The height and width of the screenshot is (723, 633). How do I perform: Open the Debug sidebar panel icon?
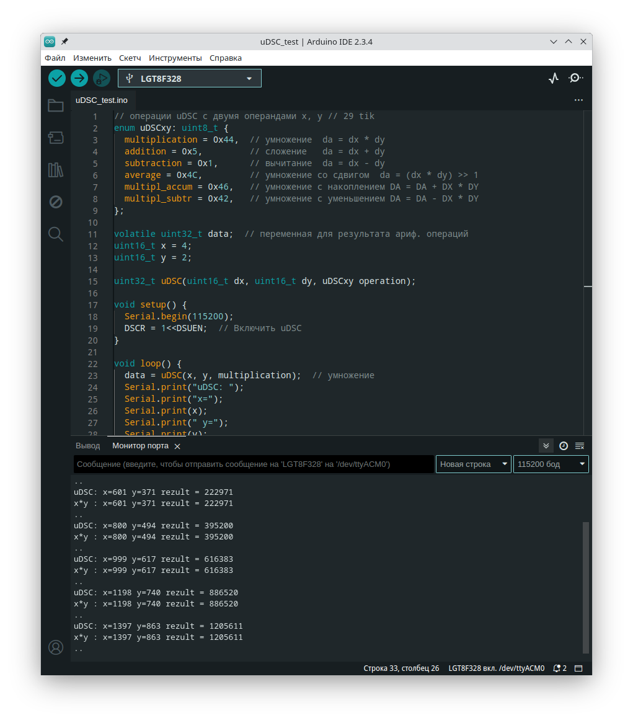[x=56, y=202]
